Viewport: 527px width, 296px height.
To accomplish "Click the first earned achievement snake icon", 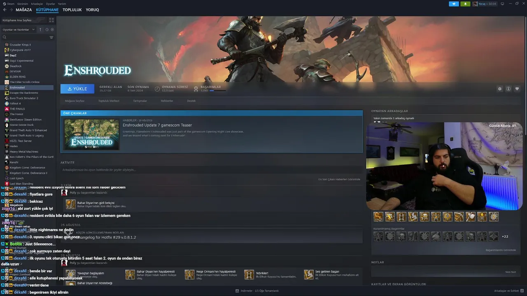I will click(378, 216).
